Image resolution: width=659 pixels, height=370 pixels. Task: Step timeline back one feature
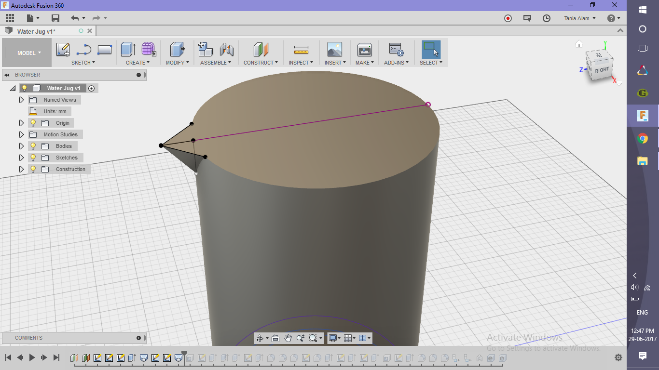[20, 357]
